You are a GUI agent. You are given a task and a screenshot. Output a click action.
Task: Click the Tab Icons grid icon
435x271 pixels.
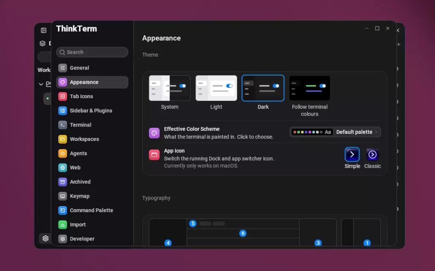pyautogui.click(x=62, y=96)
